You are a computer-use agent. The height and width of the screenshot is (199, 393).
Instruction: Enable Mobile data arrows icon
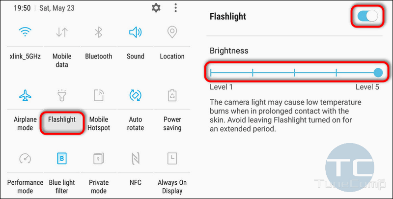pos(62,32)
